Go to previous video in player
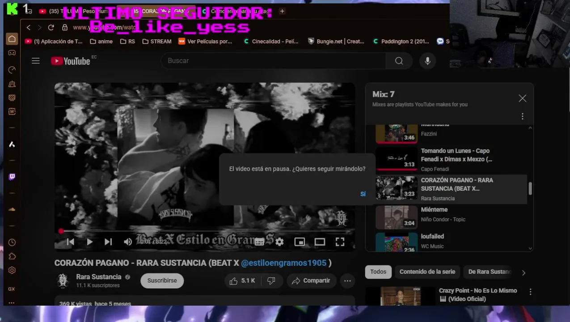 70,242
